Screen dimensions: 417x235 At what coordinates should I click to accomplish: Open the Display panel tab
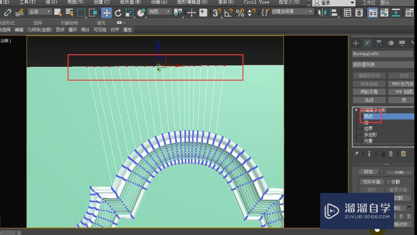pos(402,43)
